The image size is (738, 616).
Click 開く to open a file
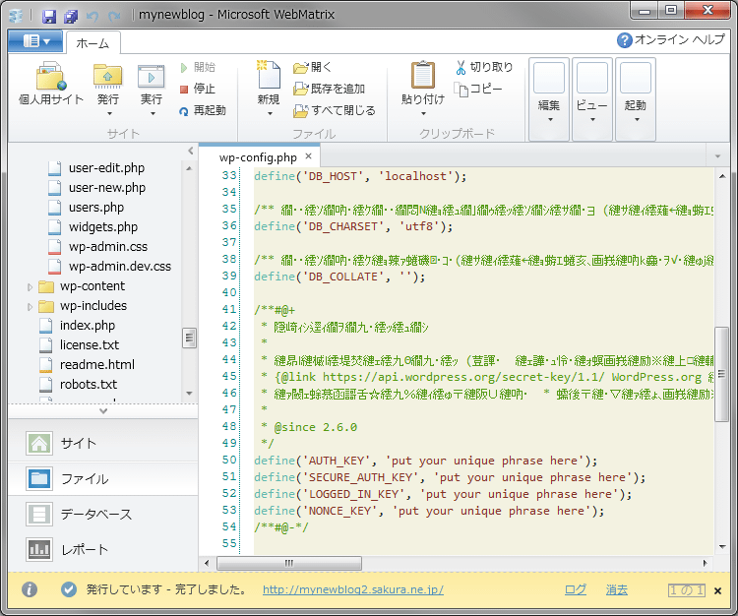[x=312, y=67]
